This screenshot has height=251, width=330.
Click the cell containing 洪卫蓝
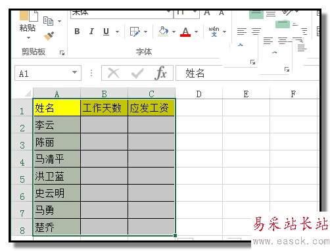point(57,176)
